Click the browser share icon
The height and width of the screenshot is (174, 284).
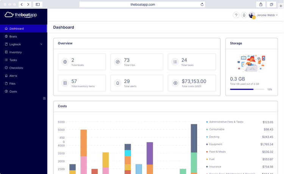(261, 5)
